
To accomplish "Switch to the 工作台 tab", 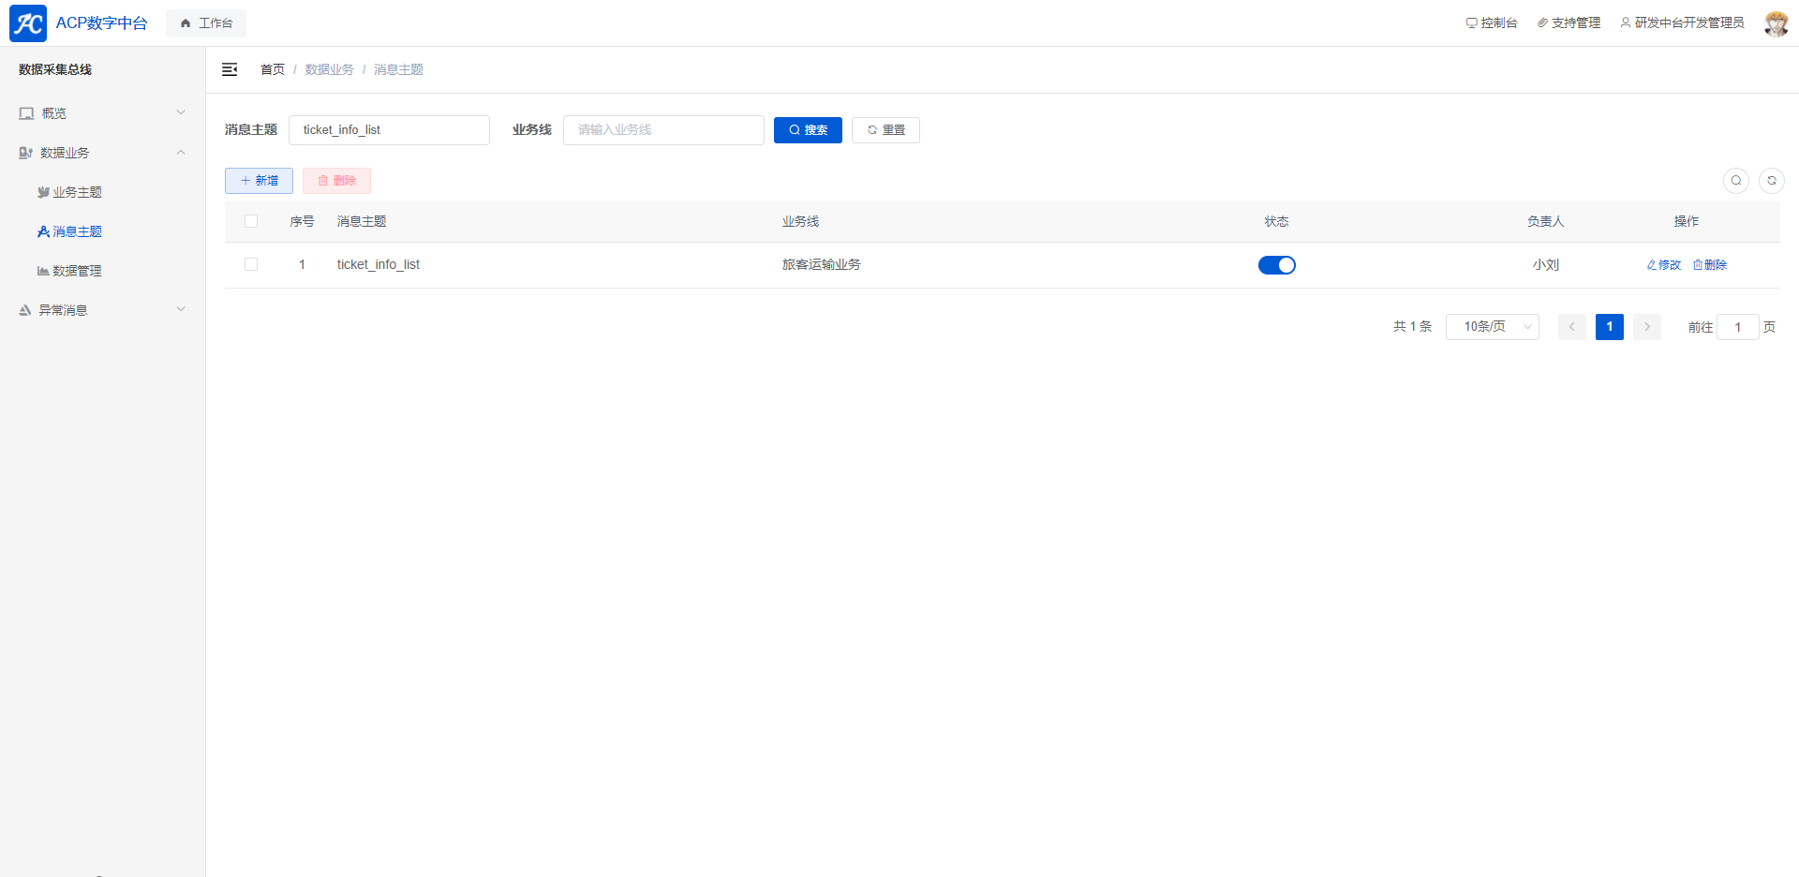I will (x=206, y=23).
